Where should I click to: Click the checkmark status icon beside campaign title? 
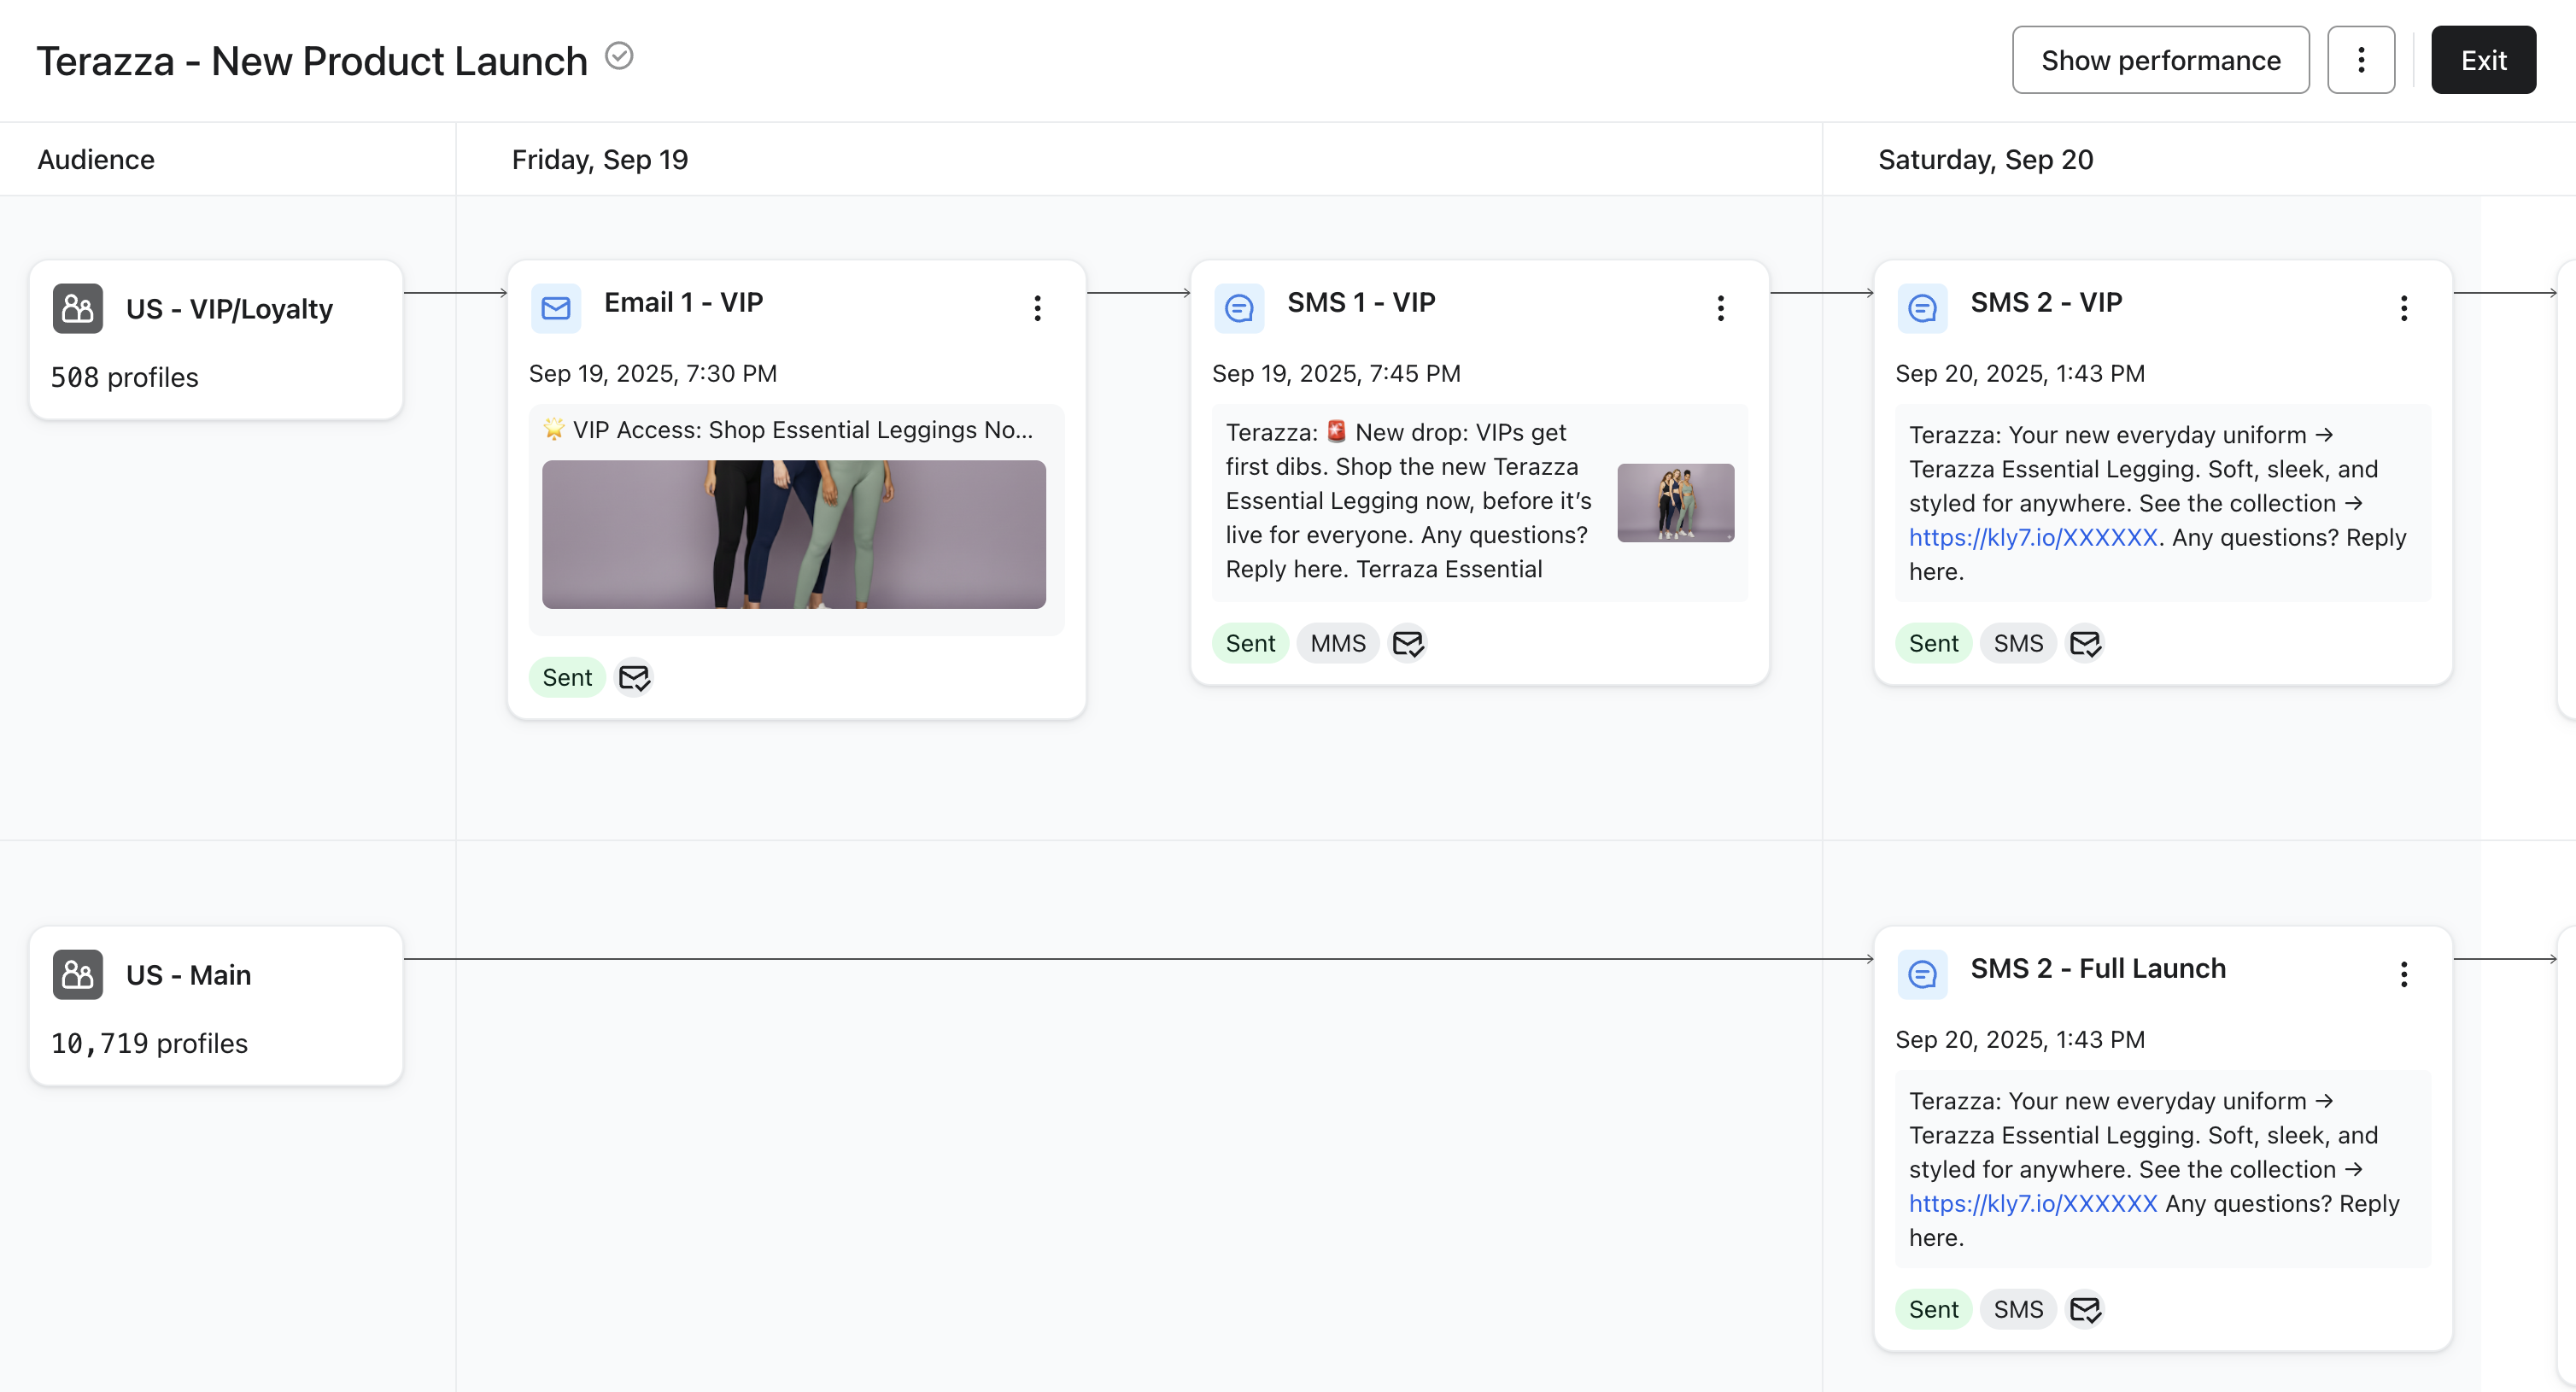pyautogui.click(x=619, y=56)
